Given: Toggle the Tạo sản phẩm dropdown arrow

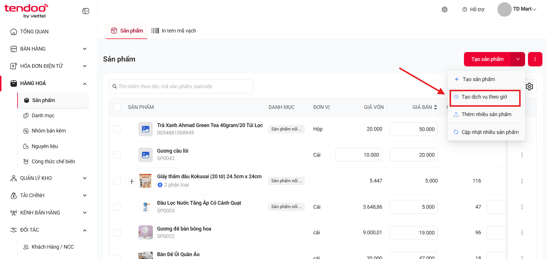Looking at the screenshot, I should click(518, 59).
